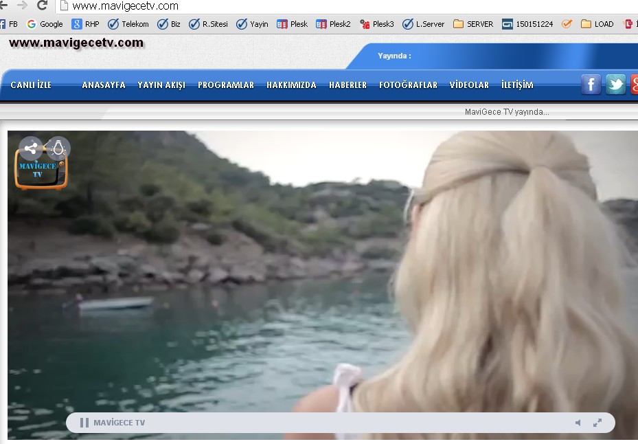Viewport: 638px width, 444px height.
Task: Open the R.Sitesi bookmark
Action: click(x=208, y=24)
